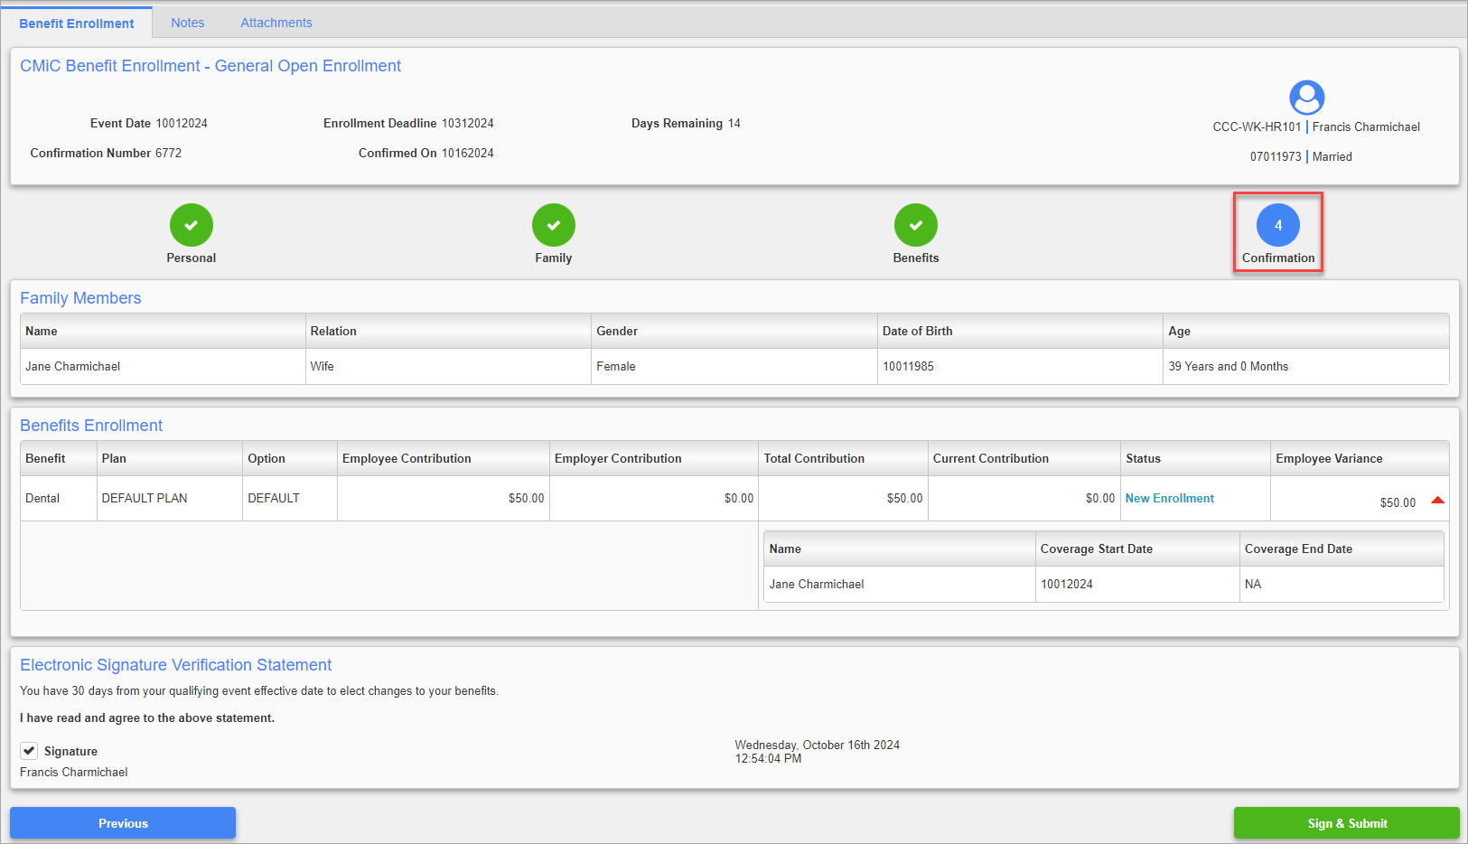
Task: Click the DEFAULT option cell
Action: [290, 498]
